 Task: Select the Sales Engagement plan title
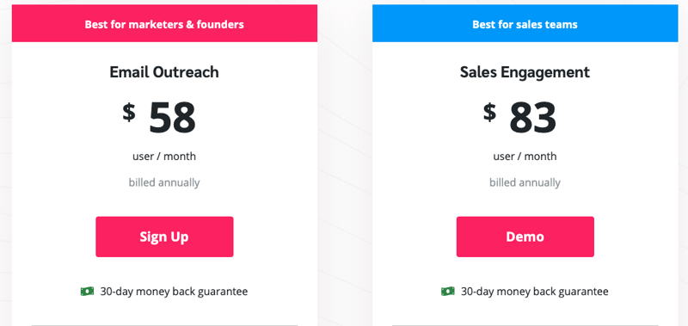pyautogui.click(x=525, y=72)
